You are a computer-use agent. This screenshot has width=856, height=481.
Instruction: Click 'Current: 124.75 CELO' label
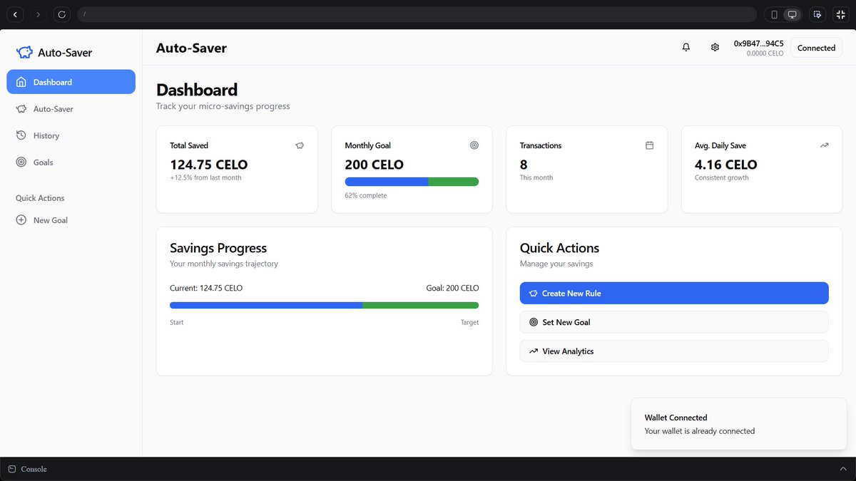pos(206,288)
